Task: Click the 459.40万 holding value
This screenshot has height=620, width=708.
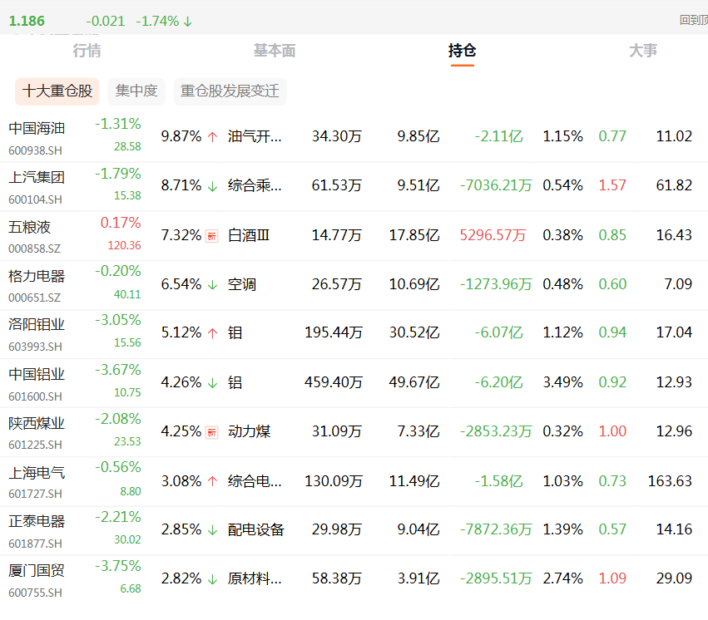Action: 334,382
